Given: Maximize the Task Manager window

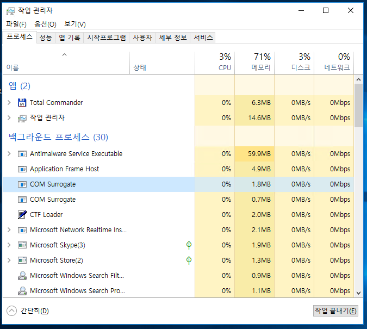Looking at the screenshot, I should click(x=326, y=10).
